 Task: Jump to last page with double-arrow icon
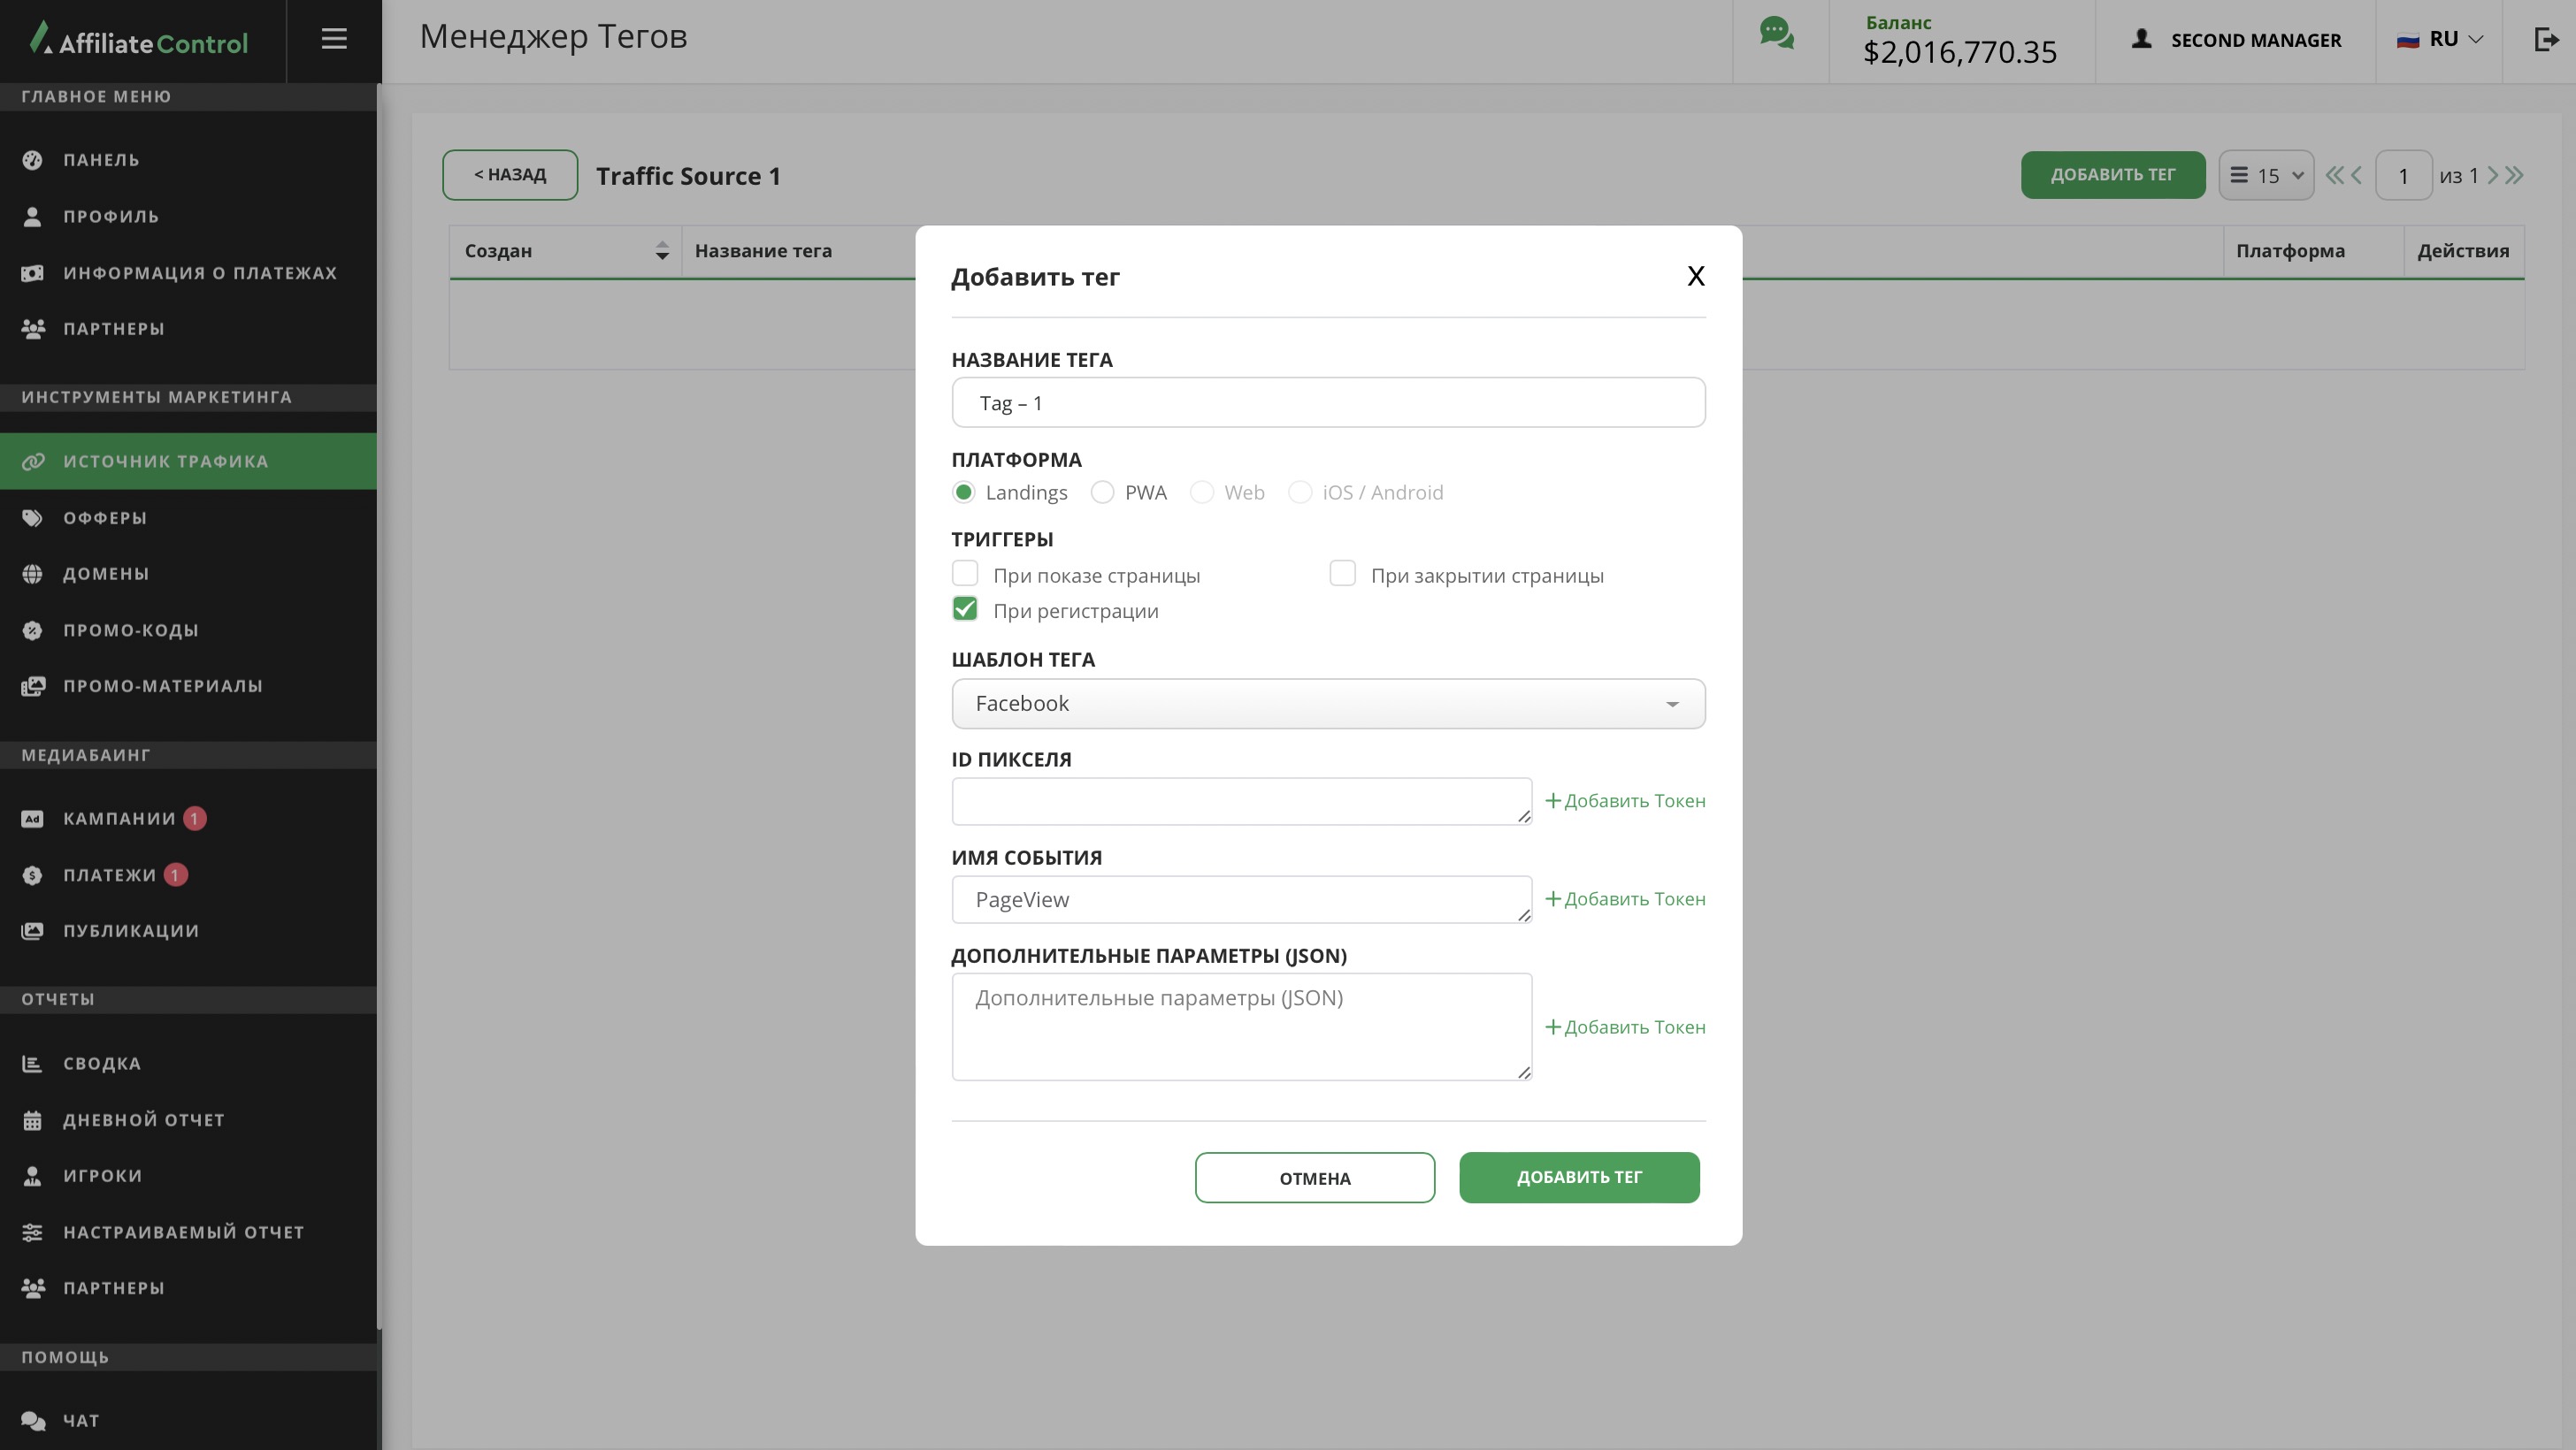point(2514,176)
